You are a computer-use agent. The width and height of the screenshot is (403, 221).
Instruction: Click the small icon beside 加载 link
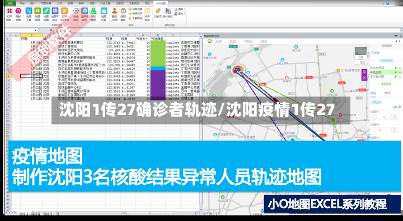(x=400, y=107)
